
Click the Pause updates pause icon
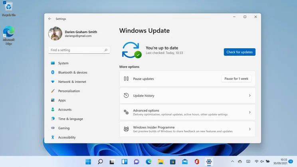[x=126, y=79]
